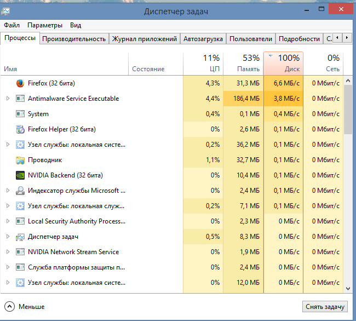The width and height of the screenshot is (356, 321).
Task: Open the Автозагрузка tab
Action: (x=203, y=39)
